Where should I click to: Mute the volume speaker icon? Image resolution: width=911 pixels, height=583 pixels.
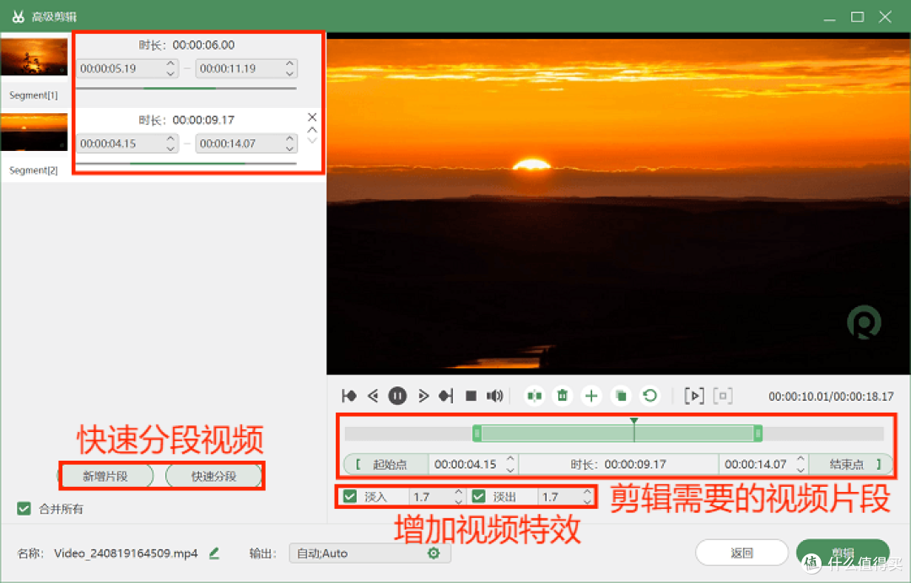point(494,396)
